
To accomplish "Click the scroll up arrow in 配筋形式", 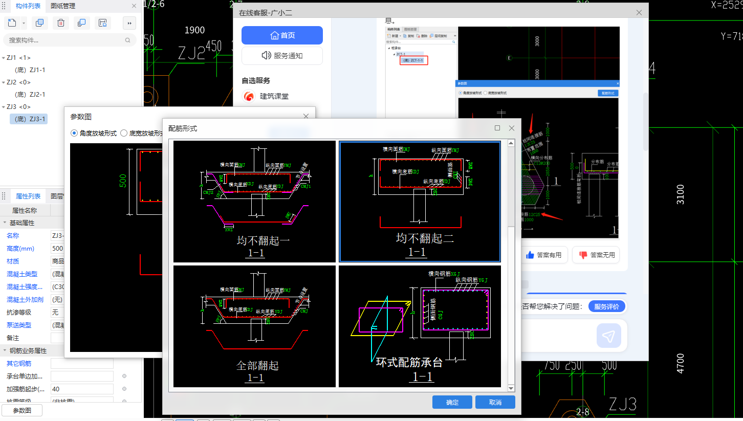I will click(x=511, y=144).
